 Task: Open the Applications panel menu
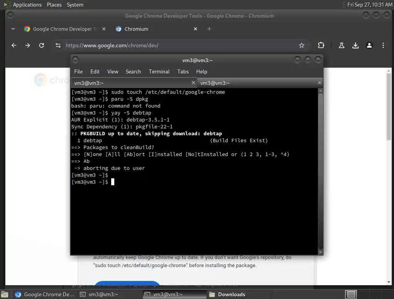point(27,5)
